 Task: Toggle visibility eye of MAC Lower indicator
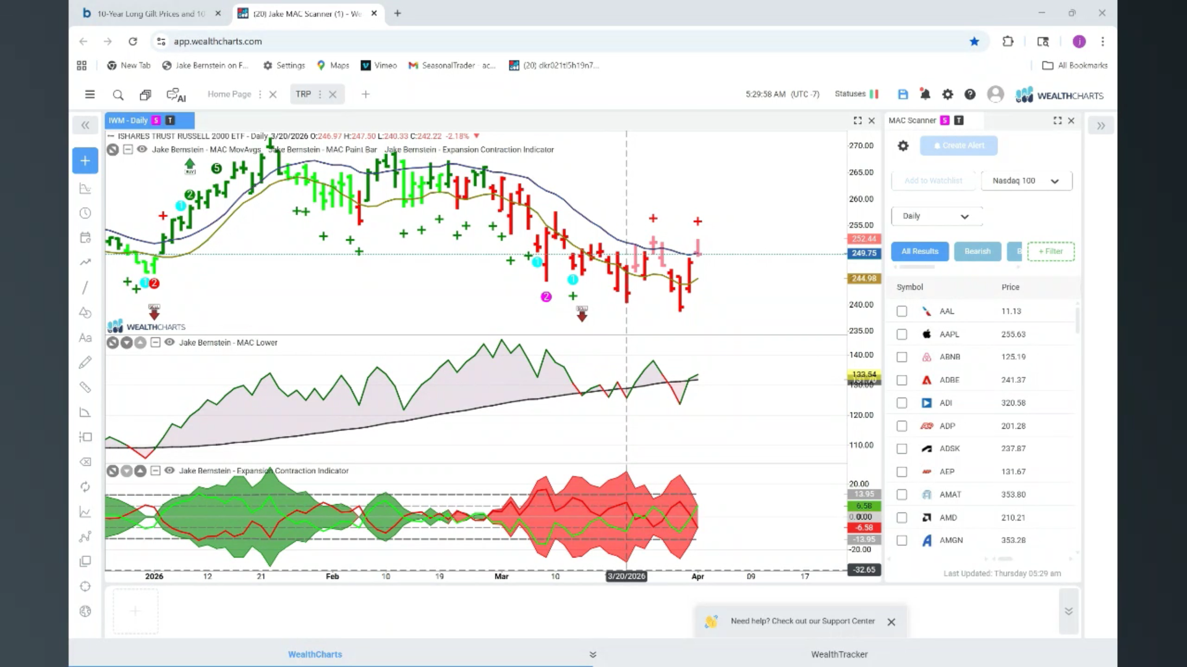click(169, 342)
